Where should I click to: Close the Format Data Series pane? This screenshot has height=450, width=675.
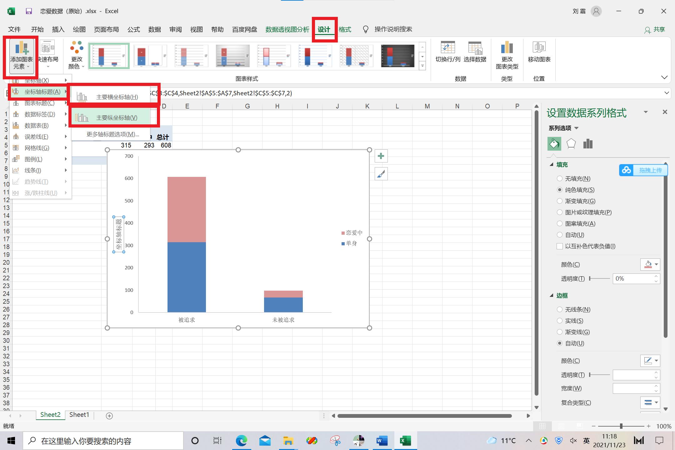point(665,112)
